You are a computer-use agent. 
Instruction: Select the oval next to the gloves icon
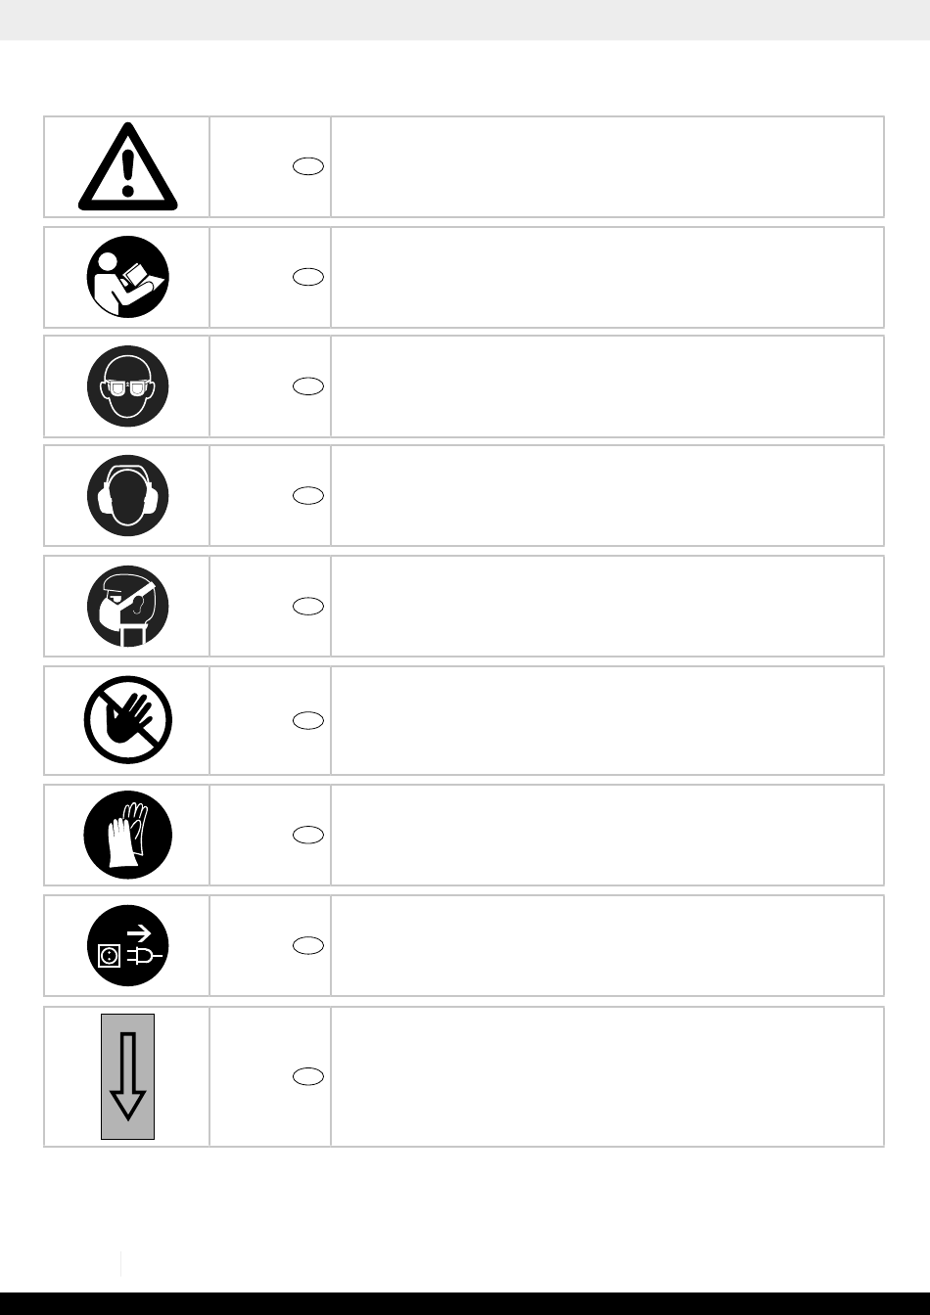point(307,835)
